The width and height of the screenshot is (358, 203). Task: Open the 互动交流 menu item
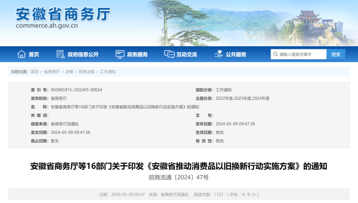[187, 55]
